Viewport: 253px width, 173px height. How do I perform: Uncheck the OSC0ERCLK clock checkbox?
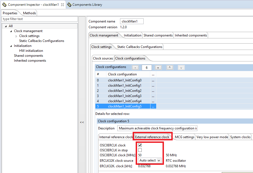pos(140,145)
